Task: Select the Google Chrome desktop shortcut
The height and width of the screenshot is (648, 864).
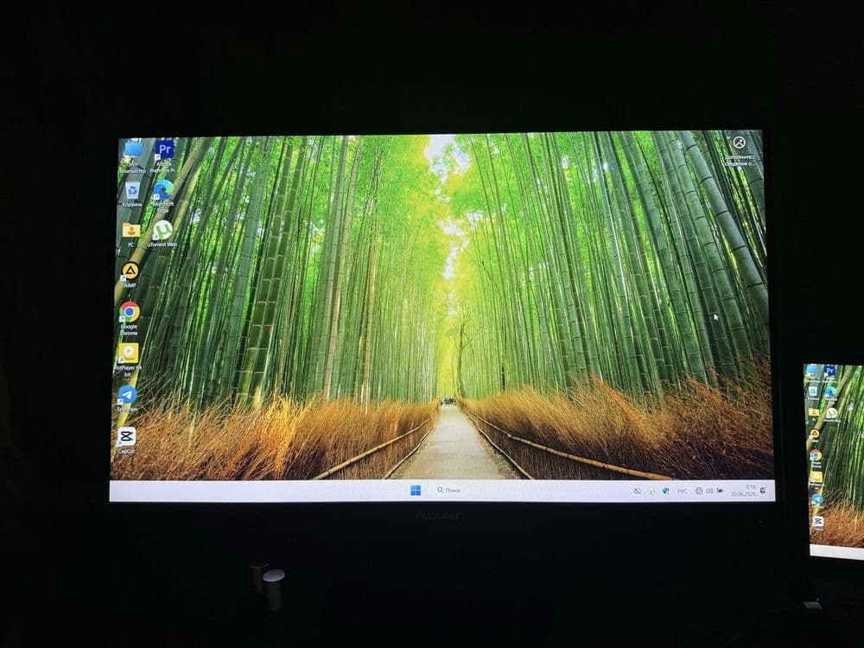Action: click(x=130, y=319)
